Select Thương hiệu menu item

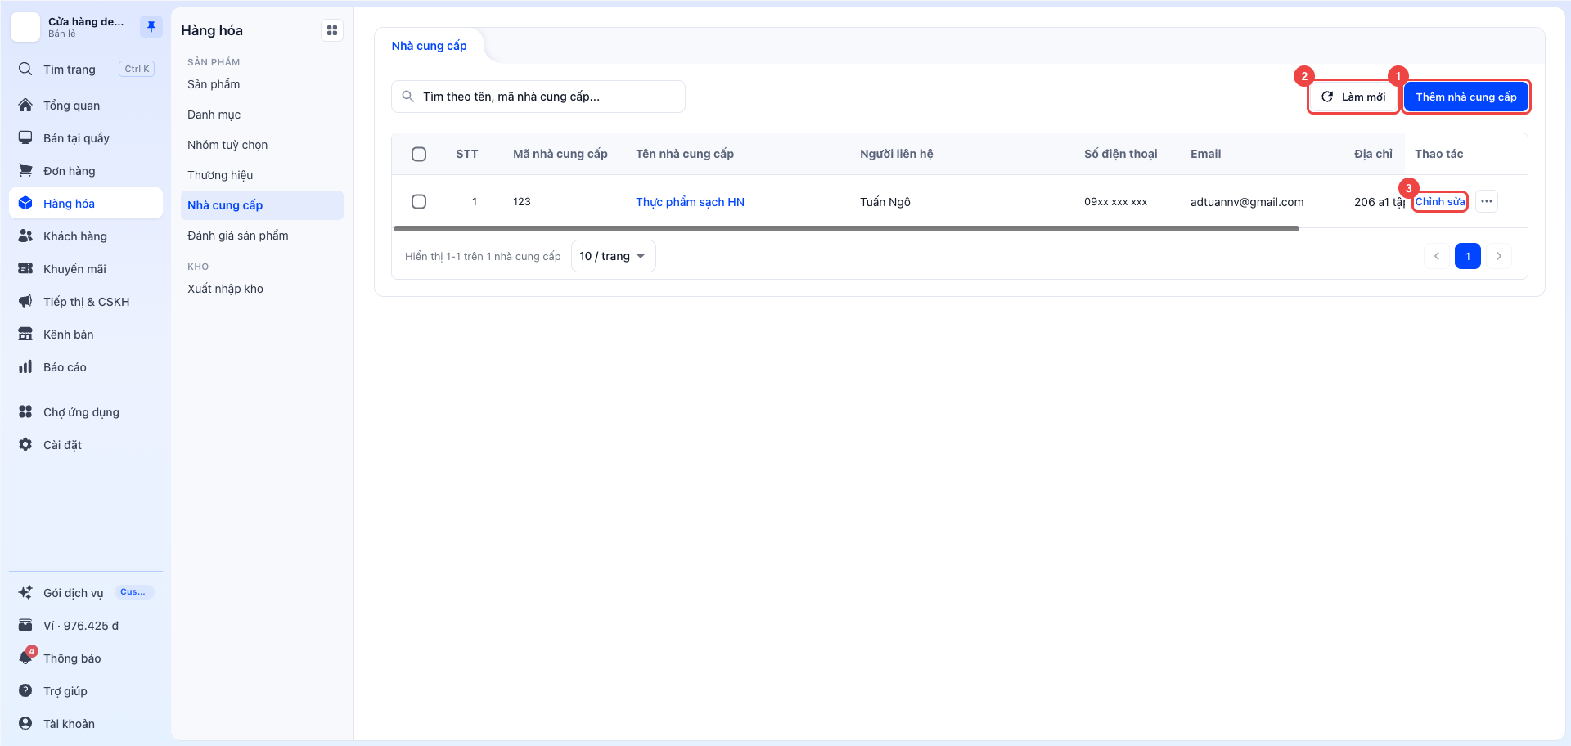(x=262, y=175)
